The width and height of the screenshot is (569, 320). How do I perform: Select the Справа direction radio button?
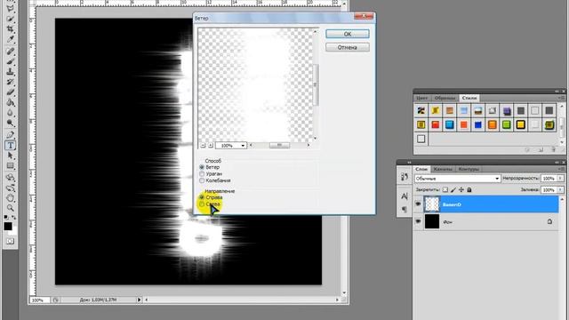tap(202, 197)
